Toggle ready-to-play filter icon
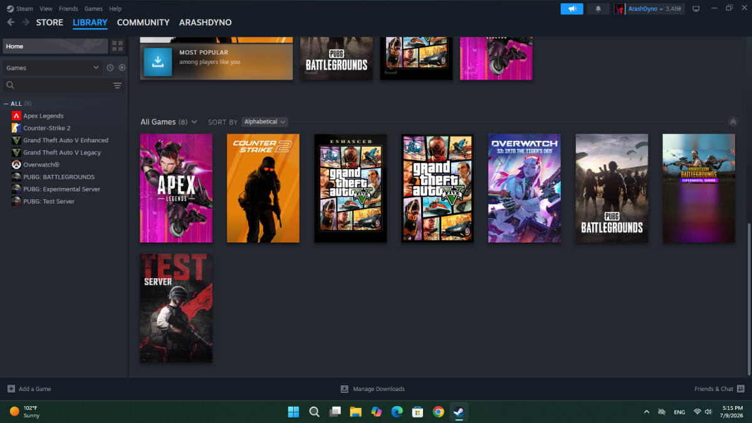The width and height of the screenshot is (752, 423). [x=122, y=68]
